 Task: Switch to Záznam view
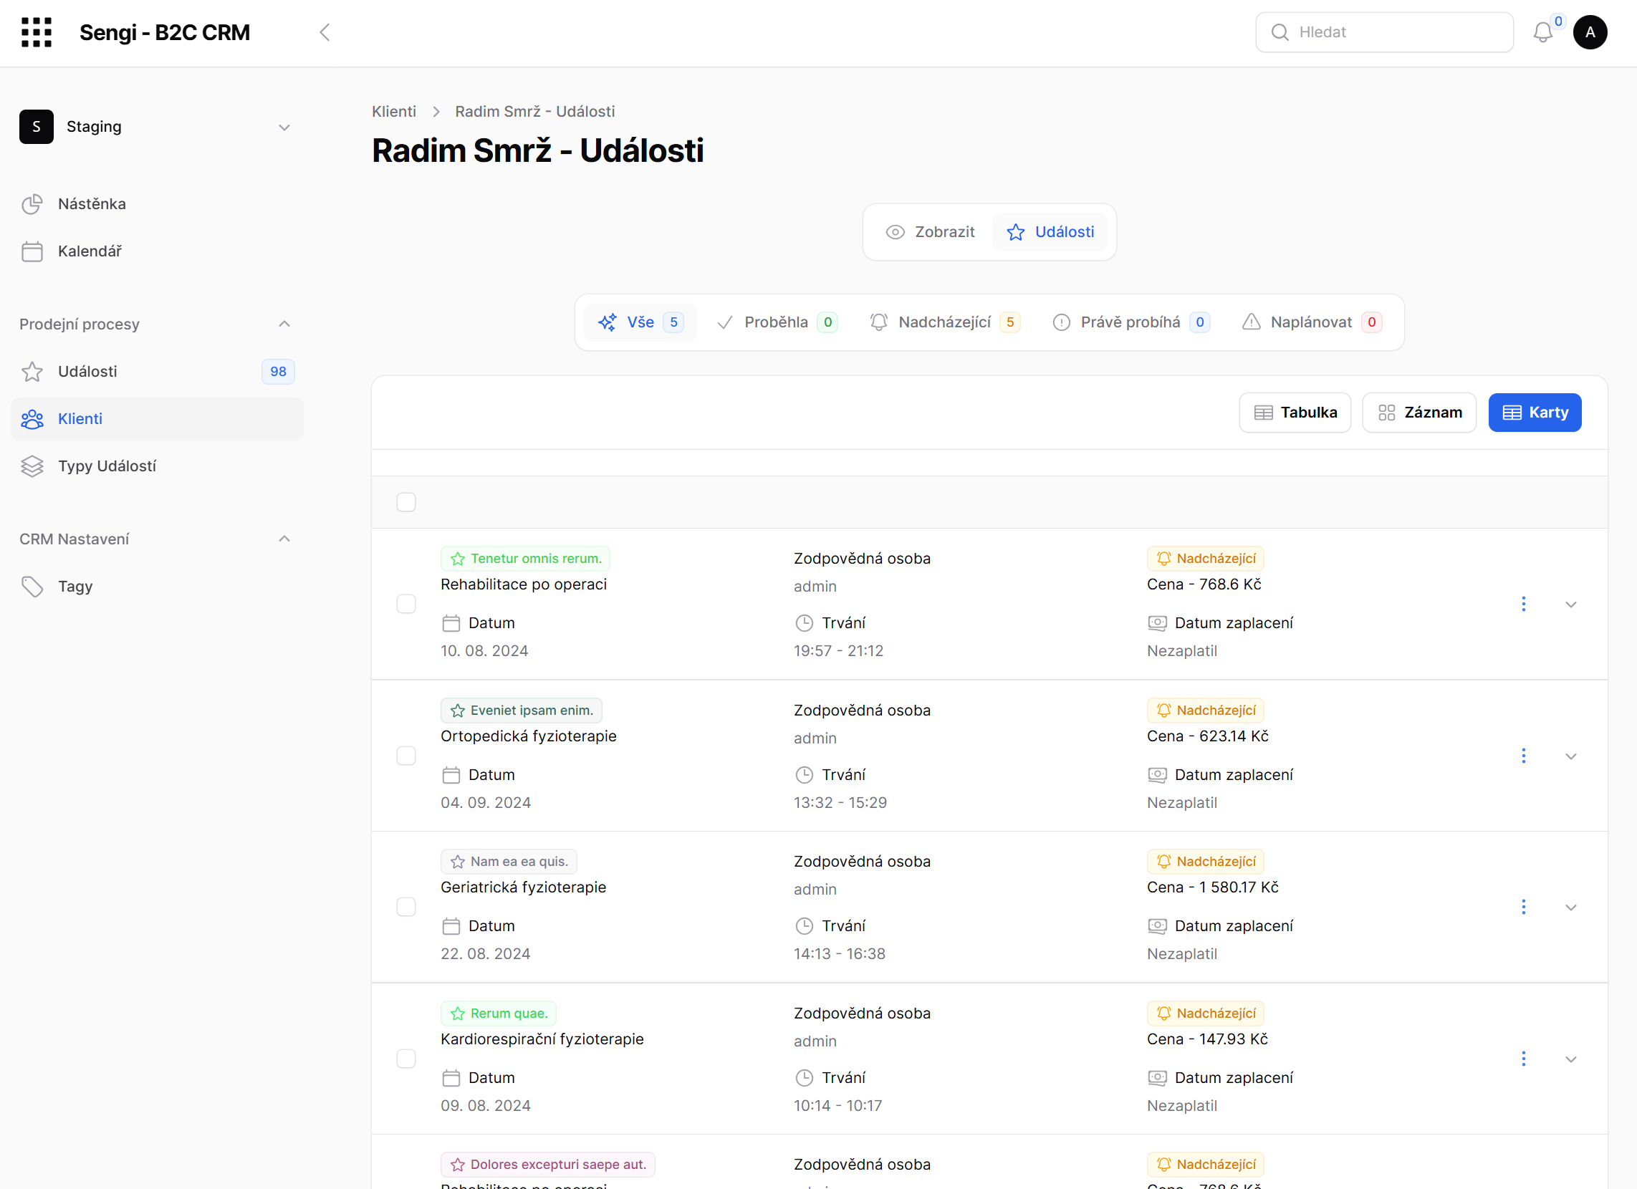pyautogui.click(x=1419, y=413)
